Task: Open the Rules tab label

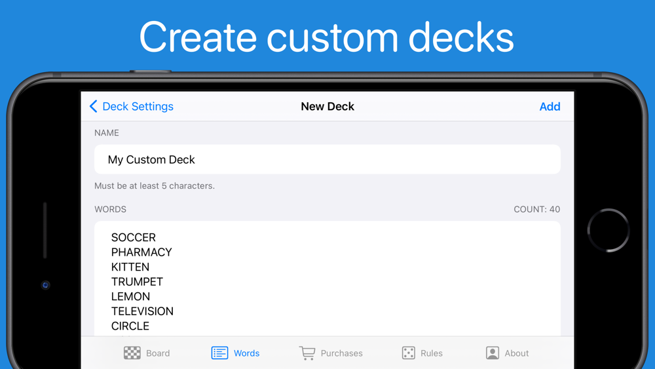Action: pyautogui.click(x=431, y=353)
